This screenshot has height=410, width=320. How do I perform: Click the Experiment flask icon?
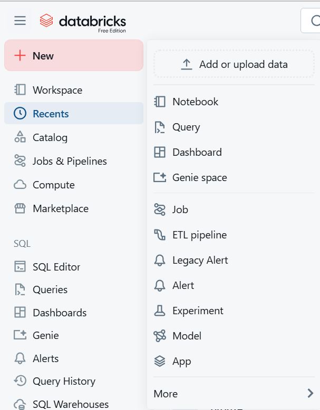[160, 311]
